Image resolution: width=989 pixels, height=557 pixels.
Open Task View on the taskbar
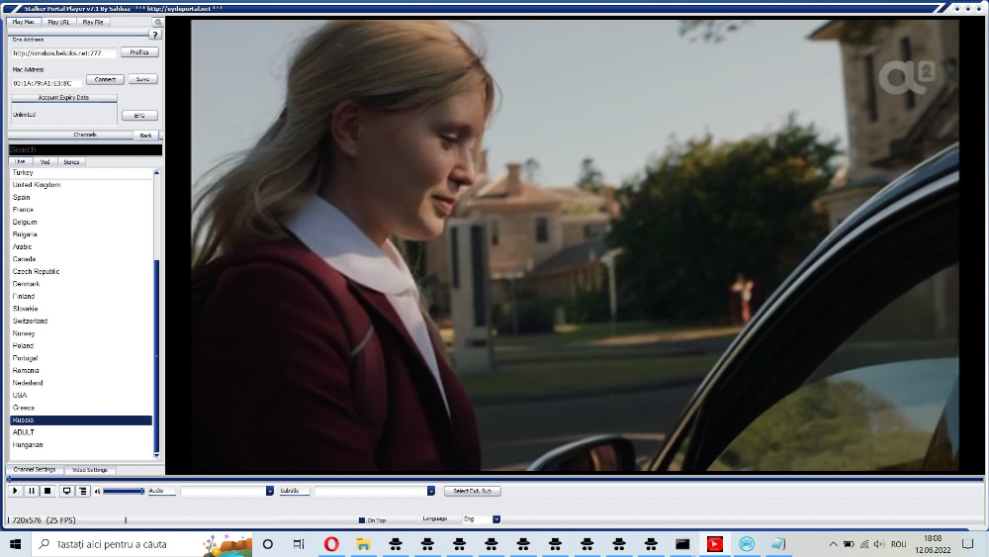(x=299, y=544)
